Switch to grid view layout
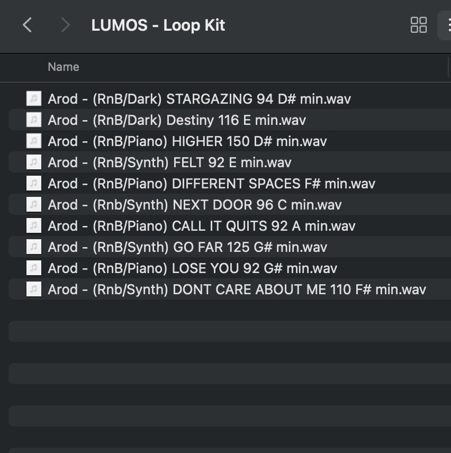451x453 pixels. (418, 25)
